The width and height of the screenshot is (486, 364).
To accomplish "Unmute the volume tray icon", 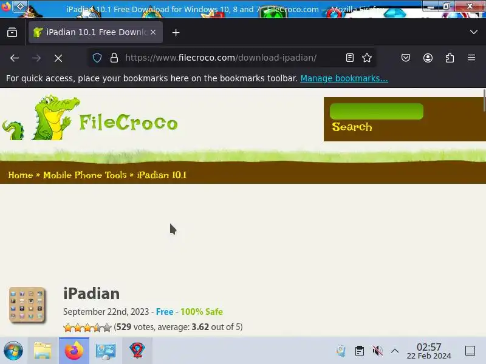I will tap(377, 351).
